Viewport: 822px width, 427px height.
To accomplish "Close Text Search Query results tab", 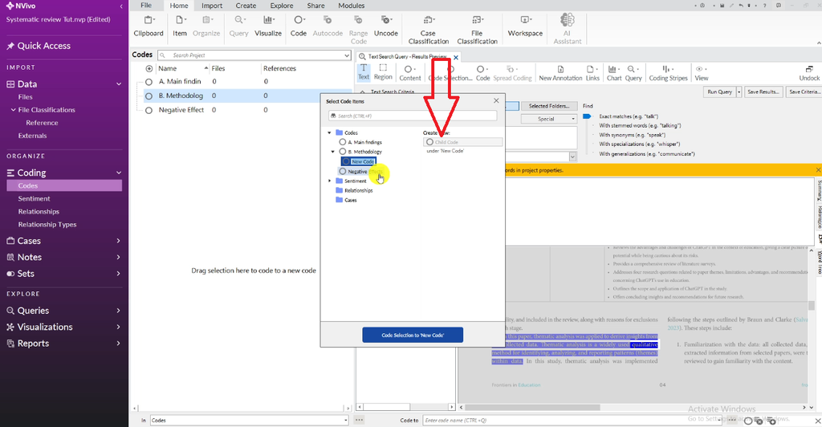I will coord(456,57).
